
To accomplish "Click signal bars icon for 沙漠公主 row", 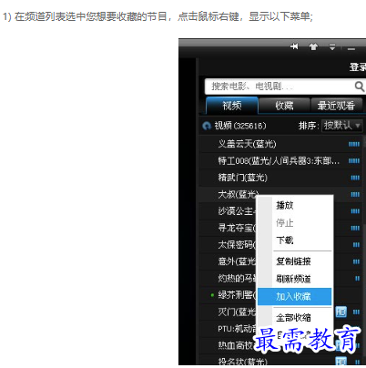I will click(x=355, y=211).
